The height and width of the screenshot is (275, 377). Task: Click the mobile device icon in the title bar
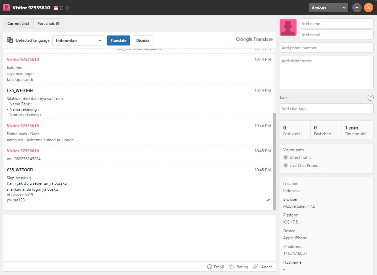pos(62,8)
